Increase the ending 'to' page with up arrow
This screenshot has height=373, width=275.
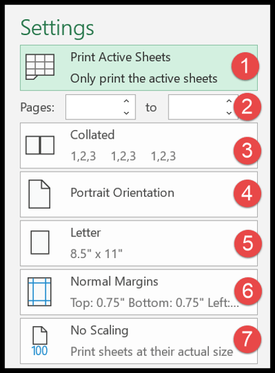[229, 101]
